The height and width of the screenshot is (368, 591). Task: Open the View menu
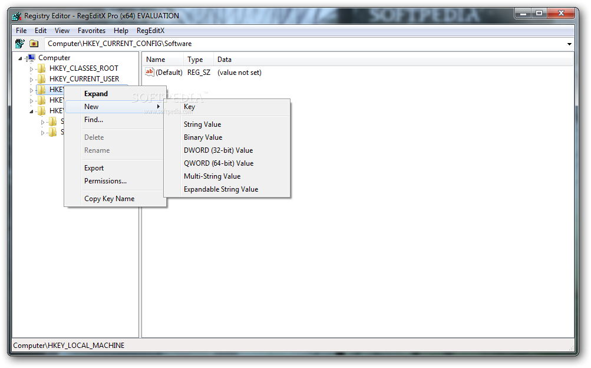point(62,31)
